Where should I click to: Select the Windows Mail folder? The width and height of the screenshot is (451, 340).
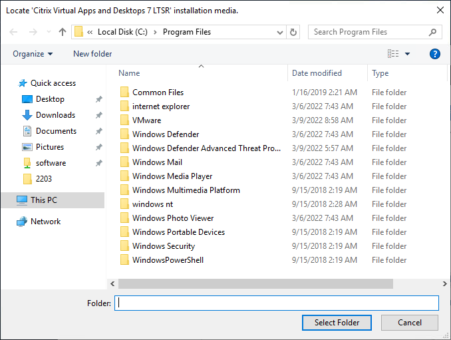click(157, 162)
